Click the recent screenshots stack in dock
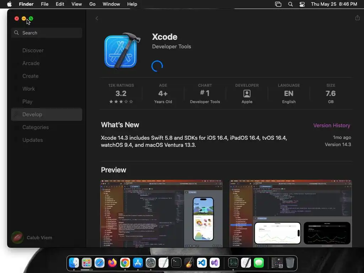 pos(277,263)
